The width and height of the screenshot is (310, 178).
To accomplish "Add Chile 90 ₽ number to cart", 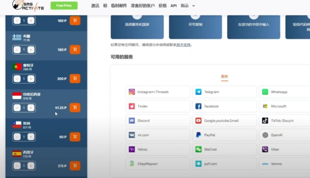I will point(75,137).
